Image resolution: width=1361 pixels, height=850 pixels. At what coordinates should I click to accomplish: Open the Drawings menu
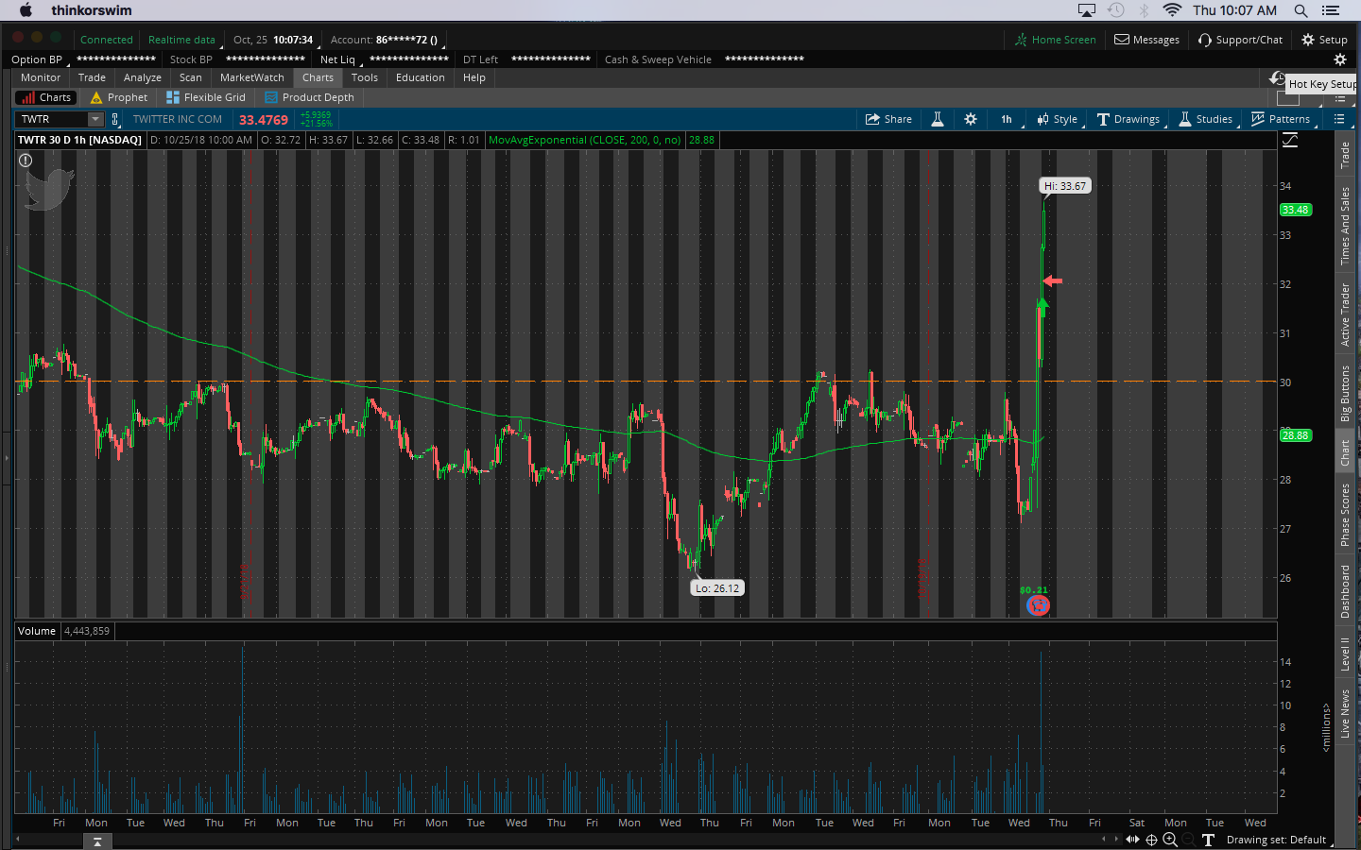(1128, 119)
